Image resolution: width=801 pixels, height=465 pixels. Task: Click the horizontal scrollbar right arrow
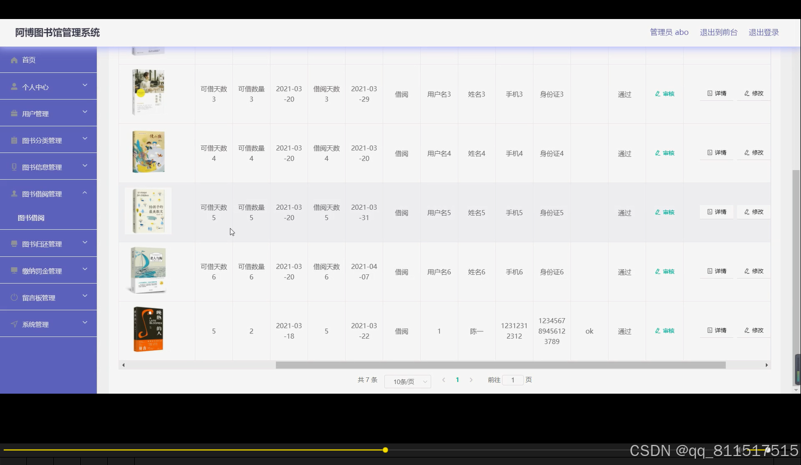(x=767, y=365)
